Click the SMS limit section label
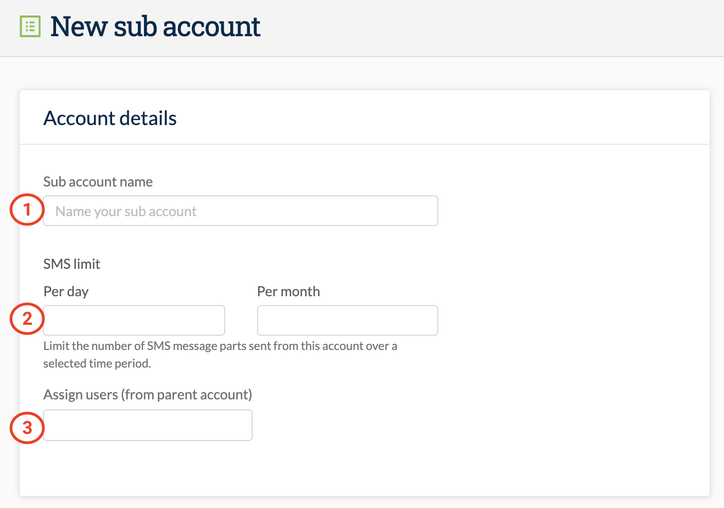 coord(72,264)
